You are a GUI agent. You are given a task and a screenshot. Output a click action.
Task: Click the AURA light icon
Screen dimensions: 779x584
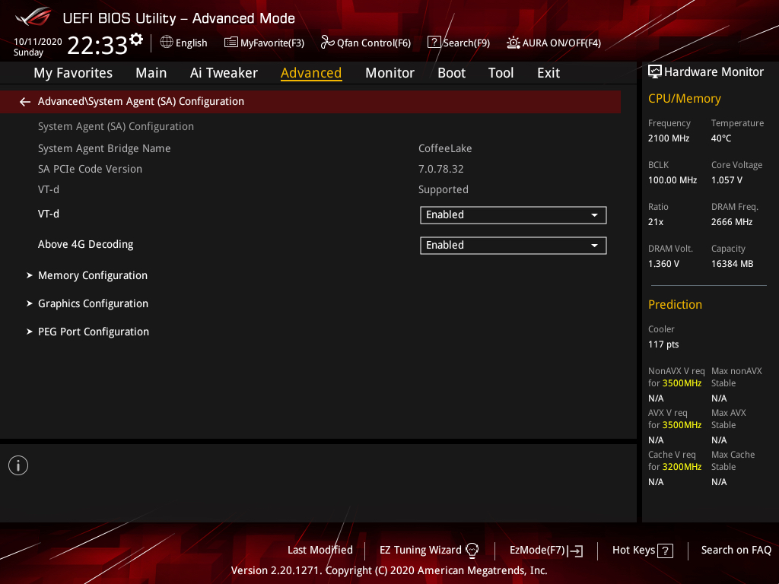click(x=514, y=43)
